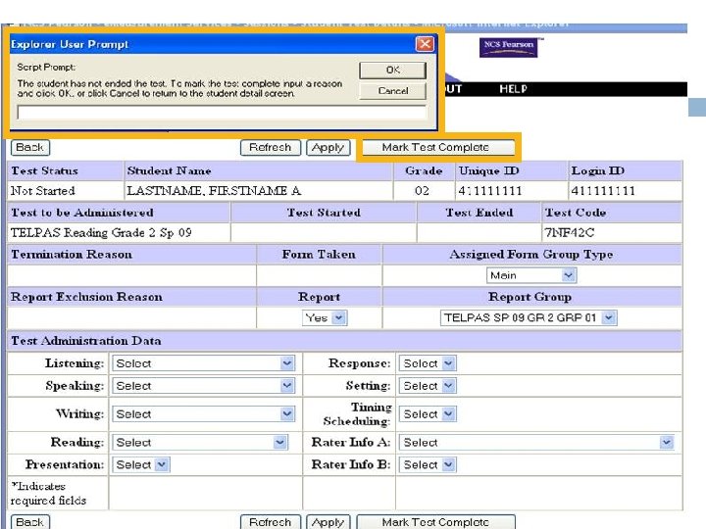Click OK in the Explorer User Prompt
The height and width of the screenshot is (529, 706).
coord(392,71)
